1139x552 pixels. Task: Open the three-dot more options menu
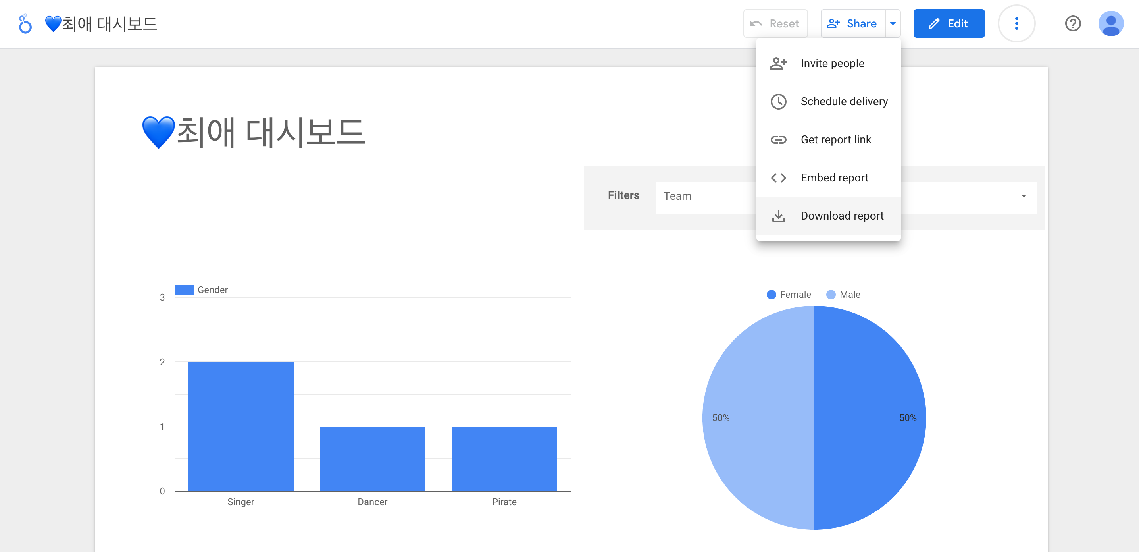(1016, 23)
